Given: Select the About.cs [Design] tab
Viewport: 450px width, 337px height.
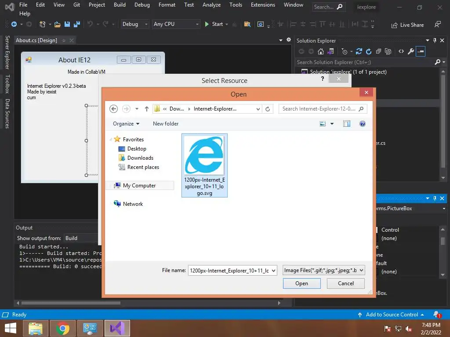Looking at the screenshot, I should 36,40.
